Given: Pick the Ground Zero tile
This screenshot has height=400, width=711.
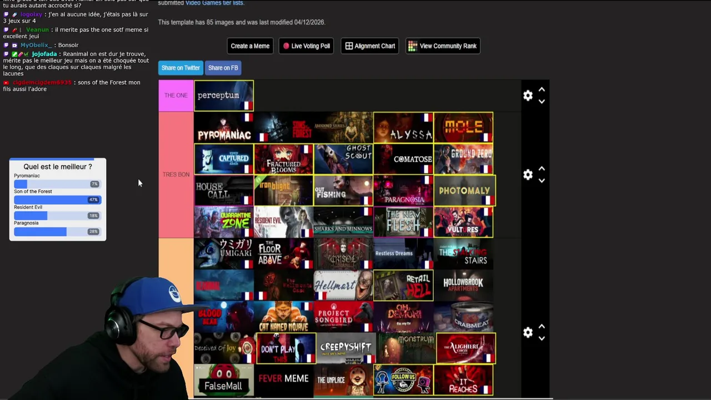Looking at the screenshot, I should pyautogui.click(x=463, y=159).
